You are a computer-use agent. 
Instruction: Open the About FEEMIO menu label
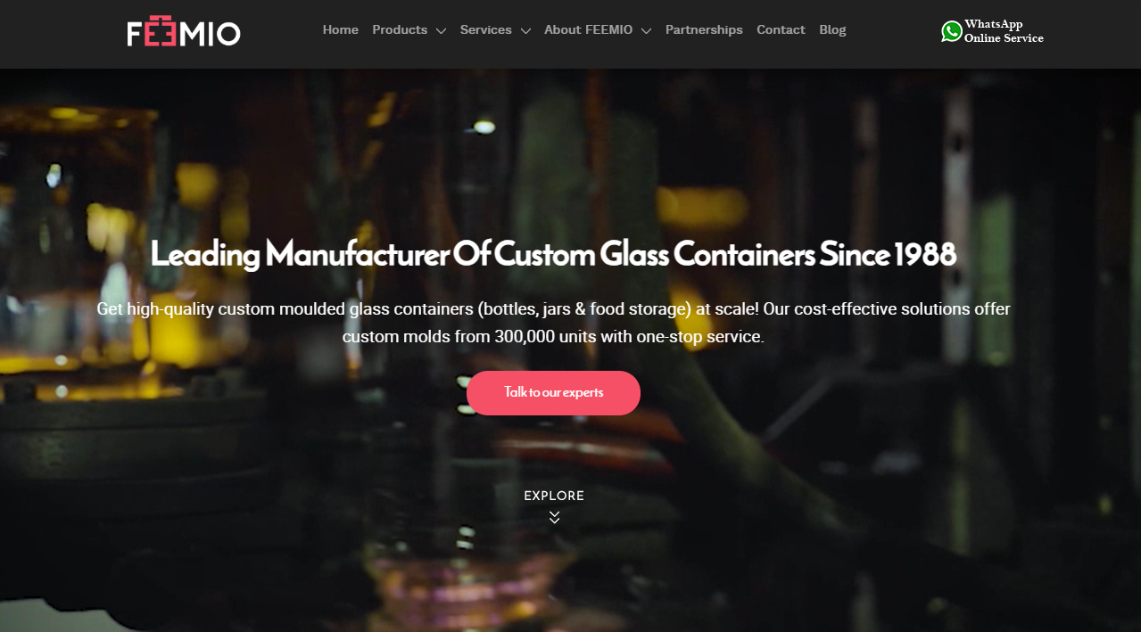click(589, 29)
